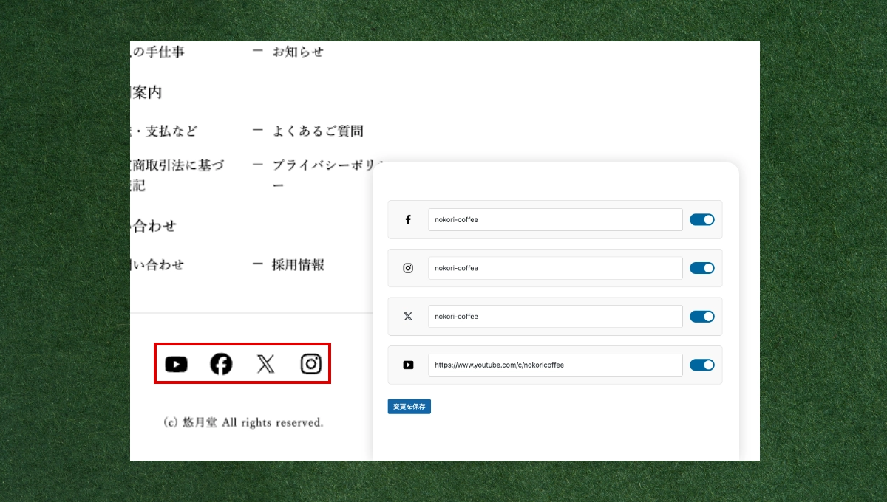This screenshot has height=502, width=887.
Task: Click the YouTube icon in the footer
Action: click(176, 364)
